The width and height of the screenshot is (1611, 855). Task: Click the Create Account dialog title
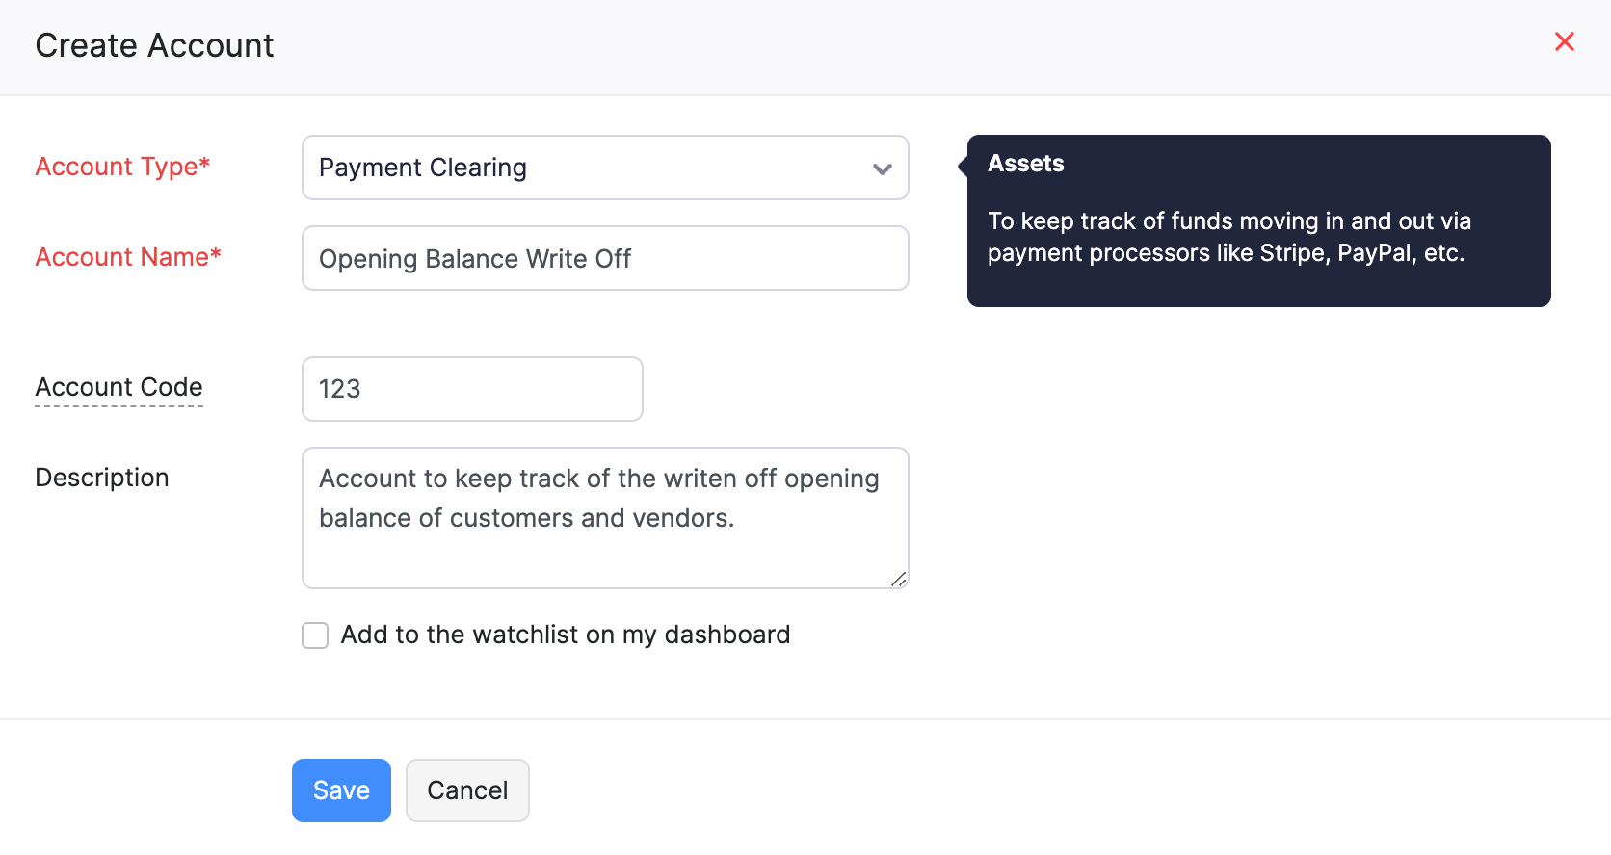154,45
